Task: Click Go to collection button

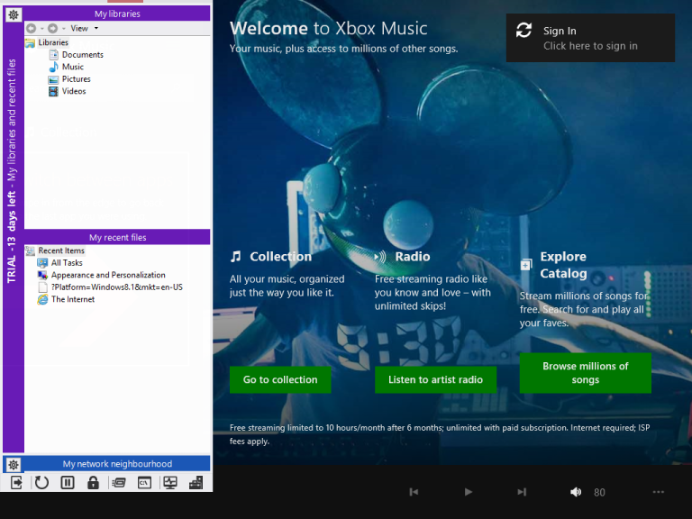Action: (x=280, y=379)
